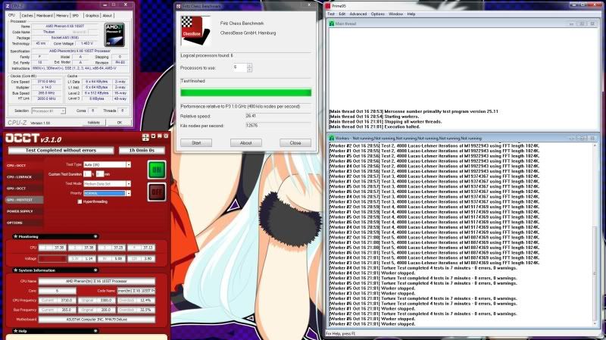Collapse the Monitoring section in OCCT
606x340 pixels.
95,236
